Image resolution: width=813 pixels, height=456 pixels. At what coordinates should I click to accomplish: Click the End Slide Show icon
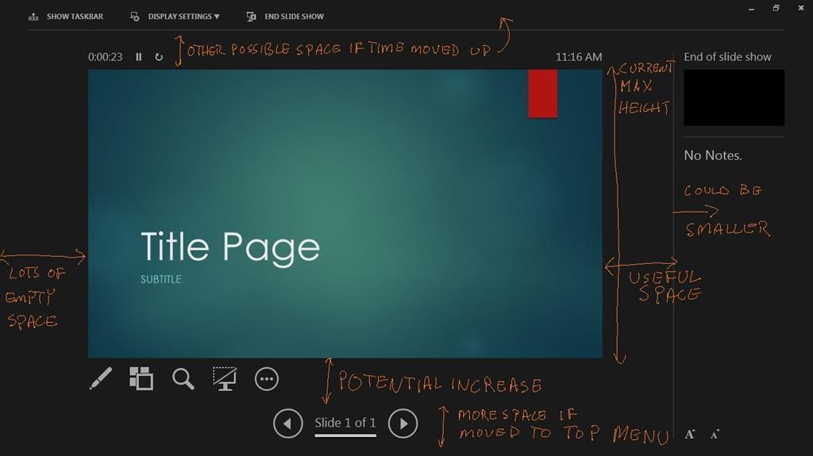252,17
